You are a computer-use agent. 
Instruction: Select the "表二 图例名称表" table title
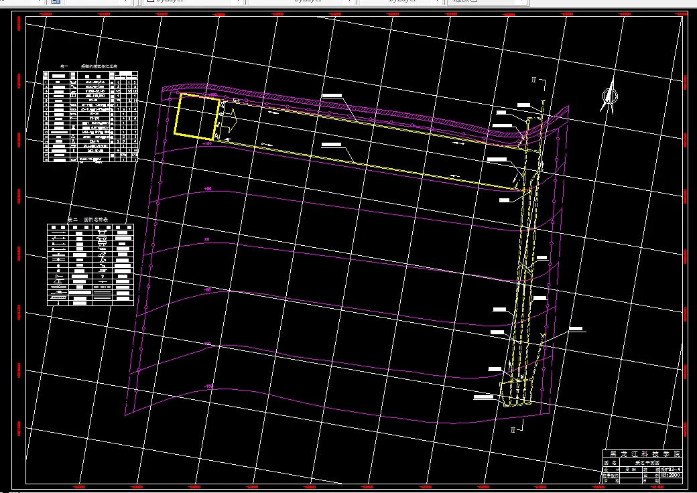pyautogui.click(x=88, y=220)
